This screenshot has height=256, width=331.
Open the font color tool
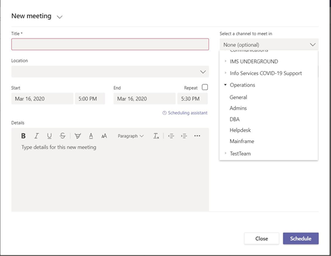click(91, 136)
